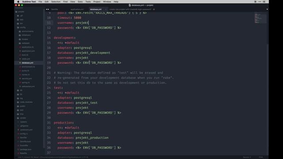
Task: Expand the .git folder in sidebar
Action: tap(20, 16)
